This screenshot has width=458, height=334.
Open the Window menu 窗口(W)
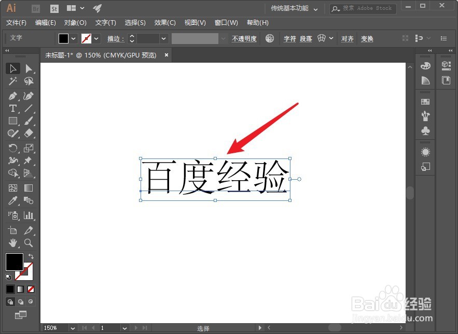[226, 23]
